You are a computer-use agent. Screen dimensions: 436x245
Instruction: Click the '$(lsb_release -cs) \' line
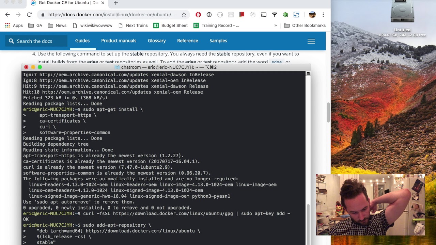coord(57,237)
